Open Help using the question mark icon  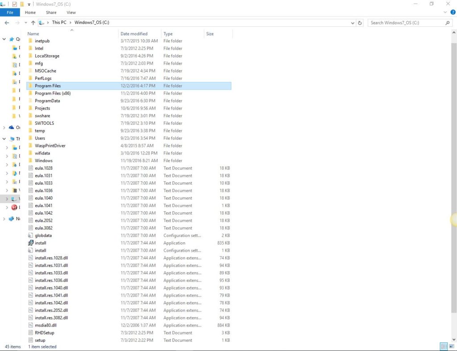pos(453,12)
